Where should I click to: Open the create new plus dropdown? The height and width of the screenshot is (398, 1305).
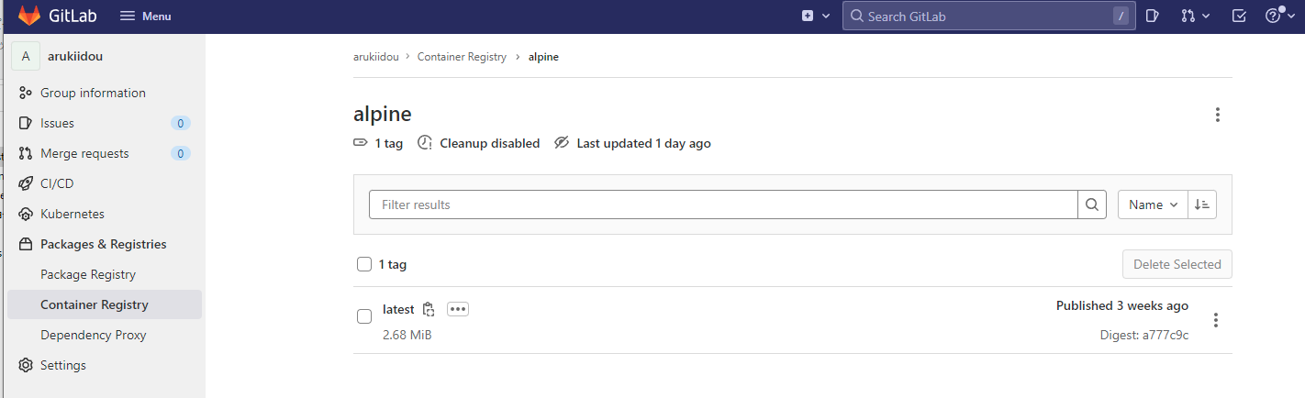(816, 16)
